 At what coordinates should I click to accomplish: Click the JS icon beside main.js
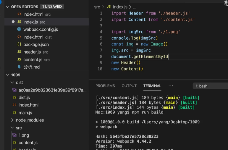(14, 112)
